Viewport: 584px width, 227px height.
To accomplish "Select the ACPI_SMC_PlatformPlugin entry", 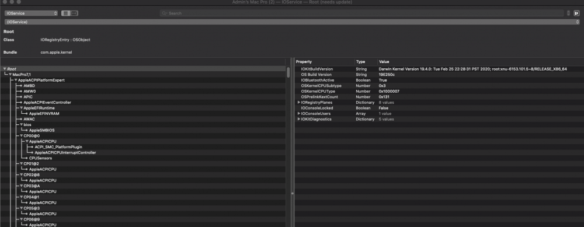I will click(58, 147).
